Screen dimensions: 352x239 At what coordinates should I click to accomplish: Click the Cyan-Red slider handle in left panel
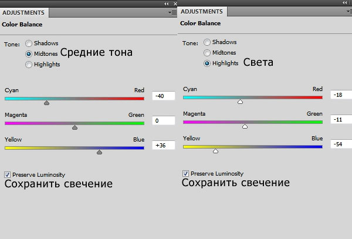pyautogui.click(x=46, y=103)
